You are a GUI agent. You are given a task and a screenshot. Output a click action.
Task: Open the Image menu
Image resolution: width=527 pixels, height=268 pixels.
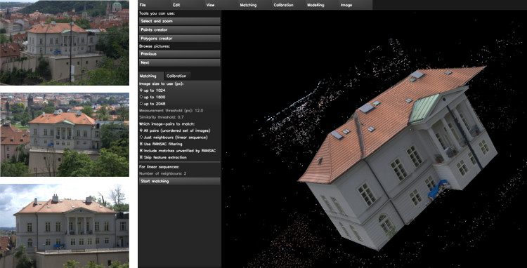click(x=356, y=5)
